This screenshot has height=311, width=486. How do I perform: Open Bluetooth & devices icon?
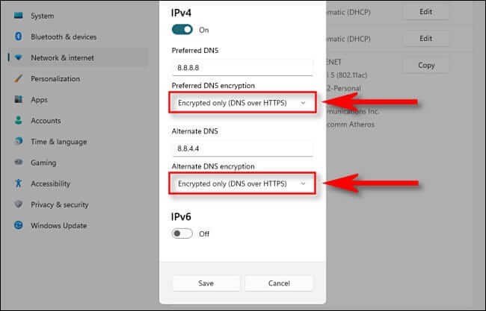pyautogui.click(x=17, y=37)
